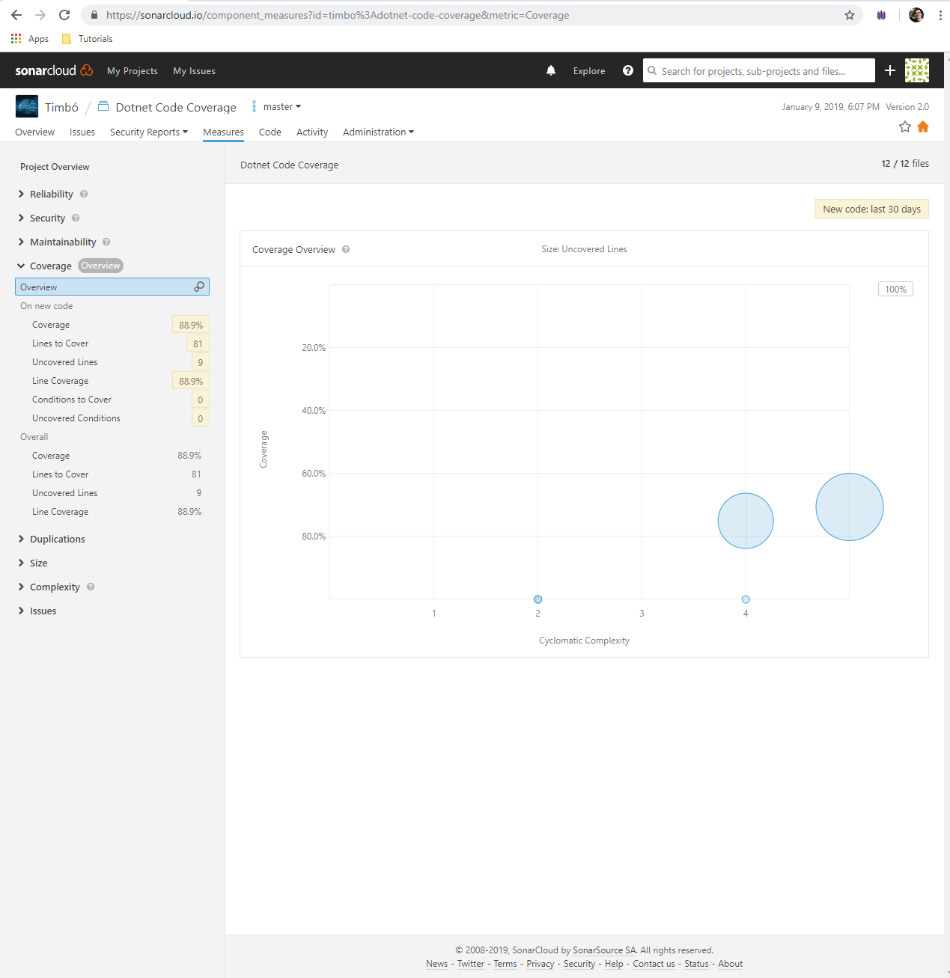
Task: Expand the Complexity section
Action: pyautogui.click(x=49, y=587)
